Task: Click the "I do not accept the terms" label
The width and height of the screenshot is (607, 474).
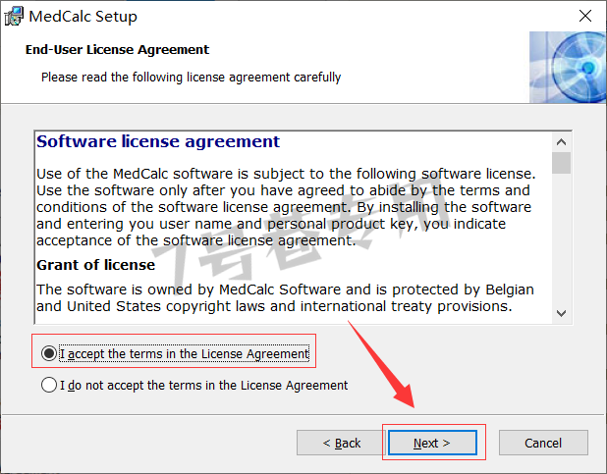Action: [204, 386]
